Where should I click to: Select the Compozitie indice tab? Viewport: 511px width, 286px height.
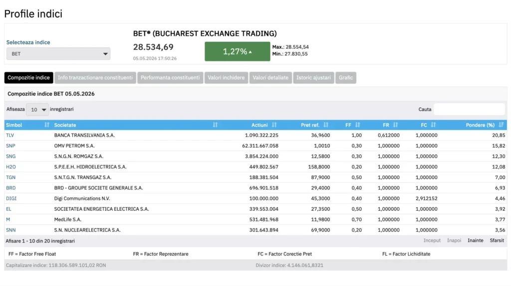tap(28, 78)
